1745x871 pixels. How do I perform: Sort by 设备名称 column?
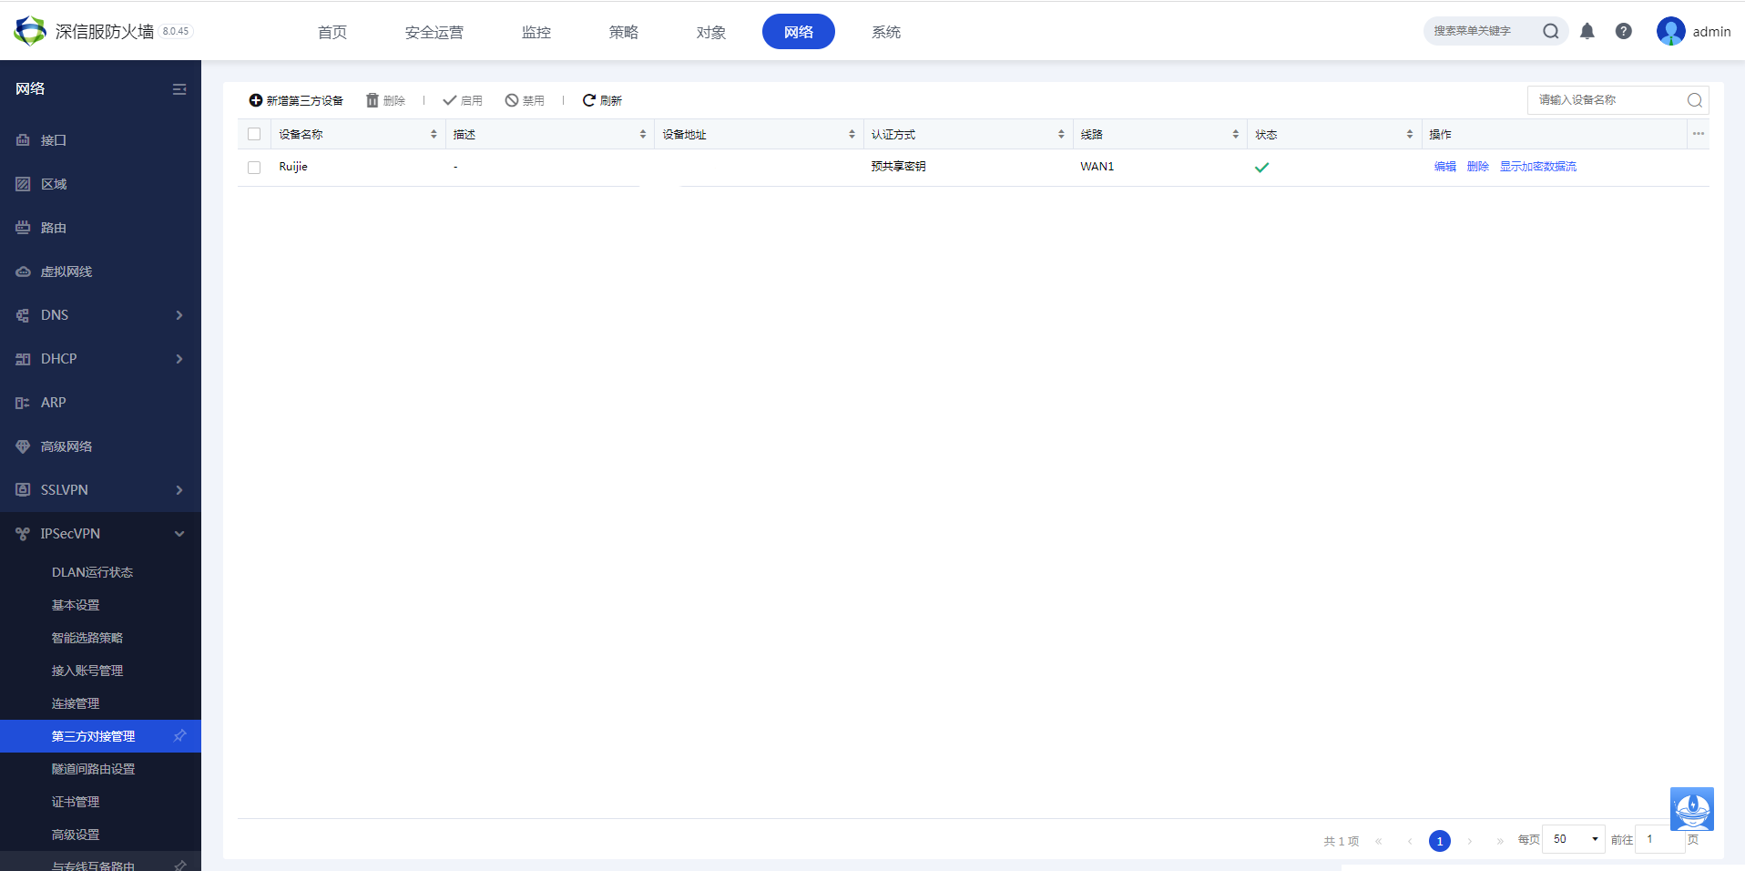tap(434, 134)
